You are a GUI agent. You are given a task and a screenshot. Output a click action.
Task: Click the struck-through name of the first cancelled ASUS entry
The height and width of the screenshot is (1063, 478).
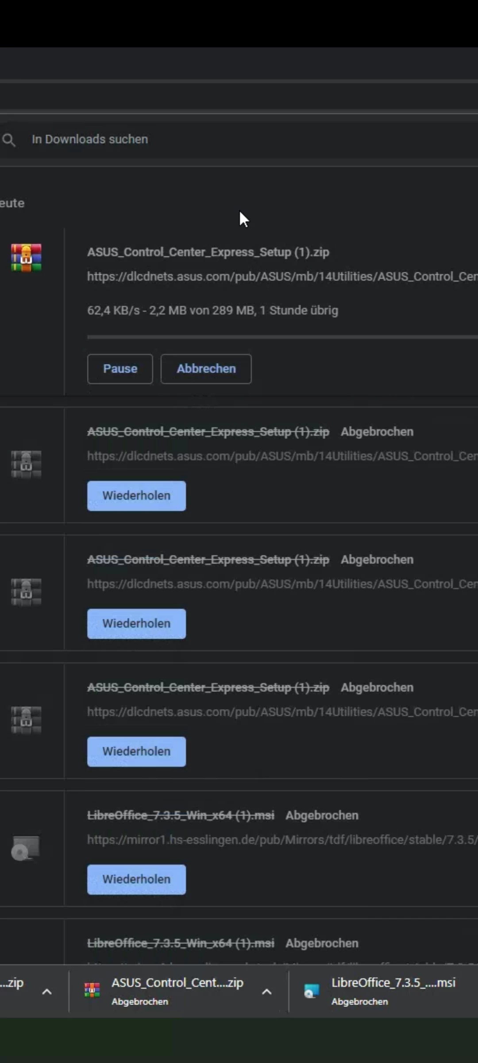point(208,432)
